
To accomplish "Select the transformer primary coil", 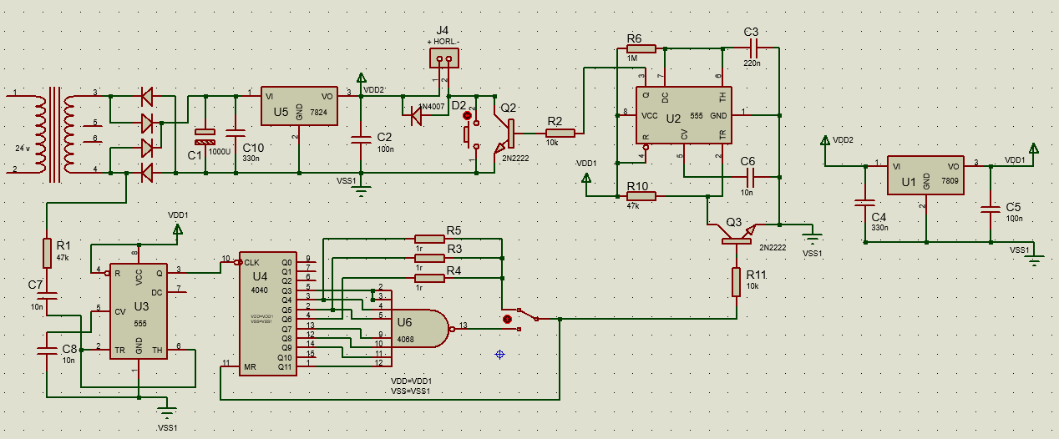I will (x=39, y=136).
